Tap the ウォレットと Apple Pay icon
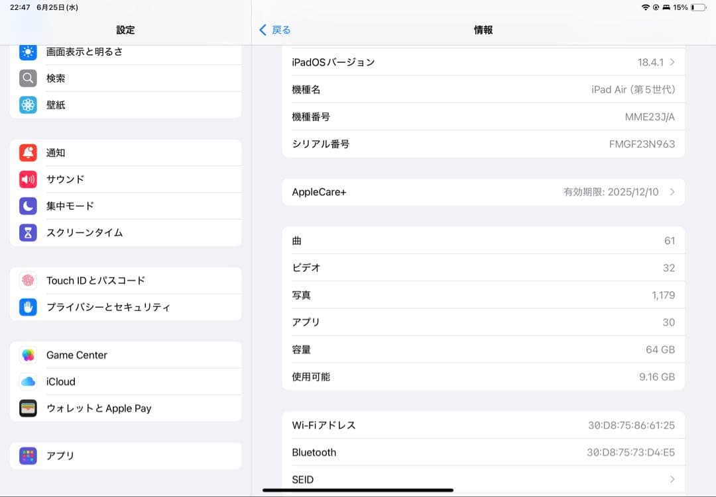Image resolution: width=716 pixels, height=497 pixels. click(x=27, y=408)
